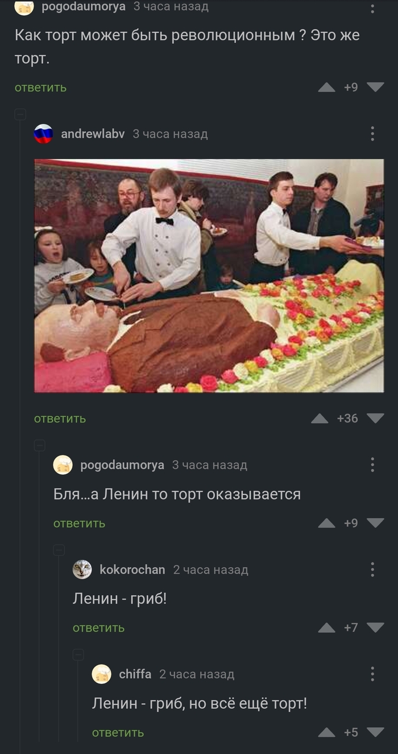Open username chiffa's profile
The width and height of the screenshot is (398, 754).
tap(135, 674)
